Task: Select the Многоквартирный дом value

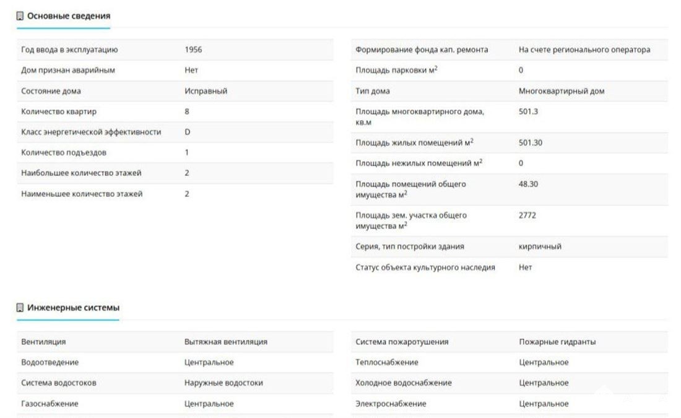Action: 562,91
